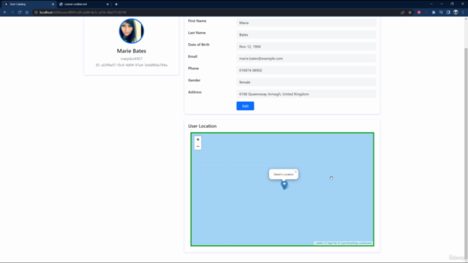Toggle the browser side panel
This screenshot has width=468, height=263.
click(448, 12)
